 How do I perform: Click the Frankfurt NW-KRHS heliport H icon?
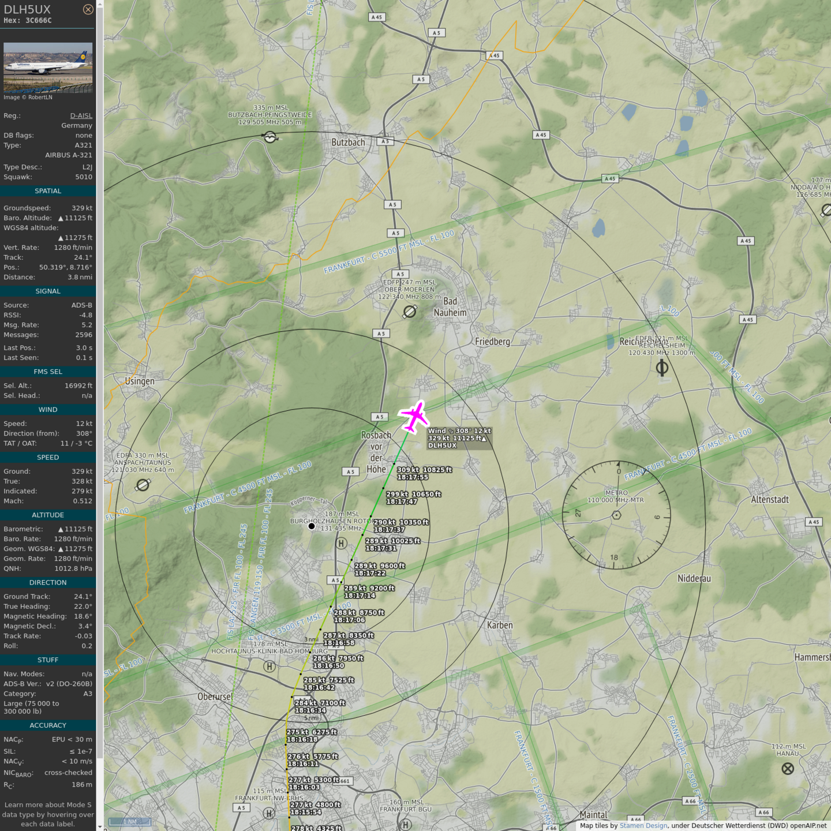[x=269, y=814]
